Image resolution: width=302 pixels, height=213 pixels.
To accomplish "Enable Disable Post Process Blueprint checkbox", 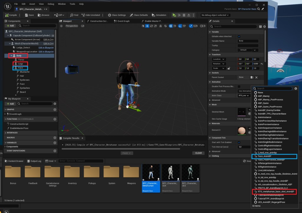I will point(239,86).
